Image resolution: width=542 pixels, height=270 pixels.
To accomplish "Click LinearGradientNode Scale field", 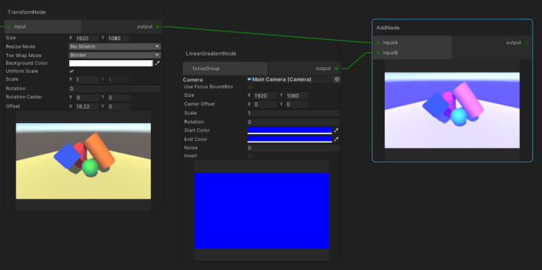I will (293, 113).
